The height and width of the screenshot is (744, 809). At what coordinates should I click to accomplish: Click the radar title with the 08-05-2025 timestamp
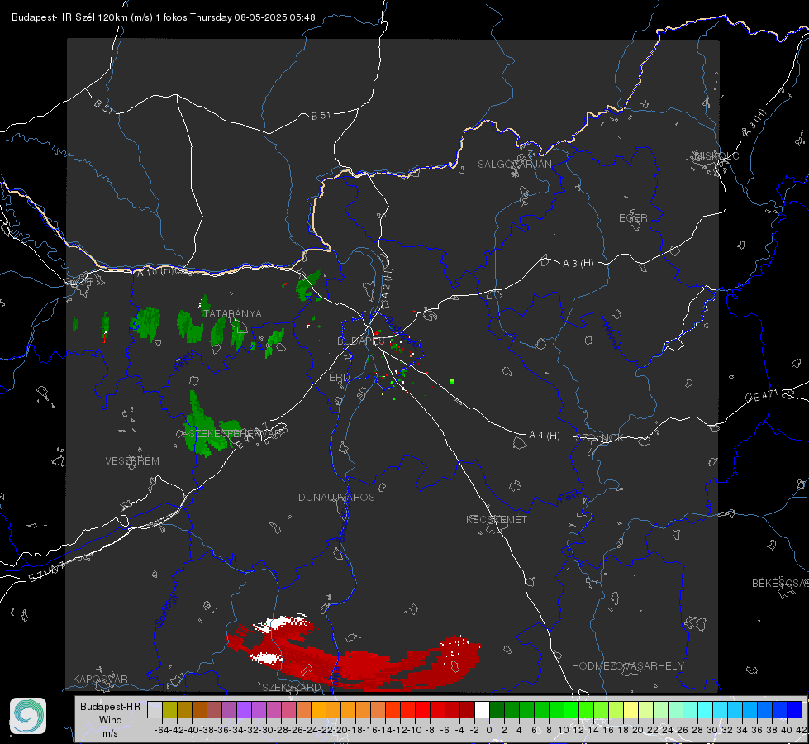(164, 17)
